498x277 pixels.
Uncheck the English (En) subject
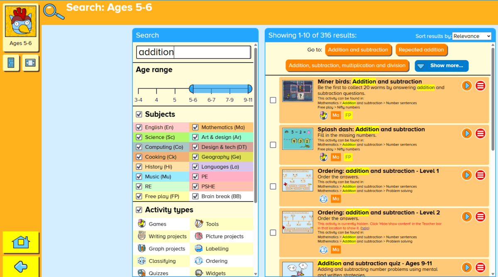[x=139, y=127]
